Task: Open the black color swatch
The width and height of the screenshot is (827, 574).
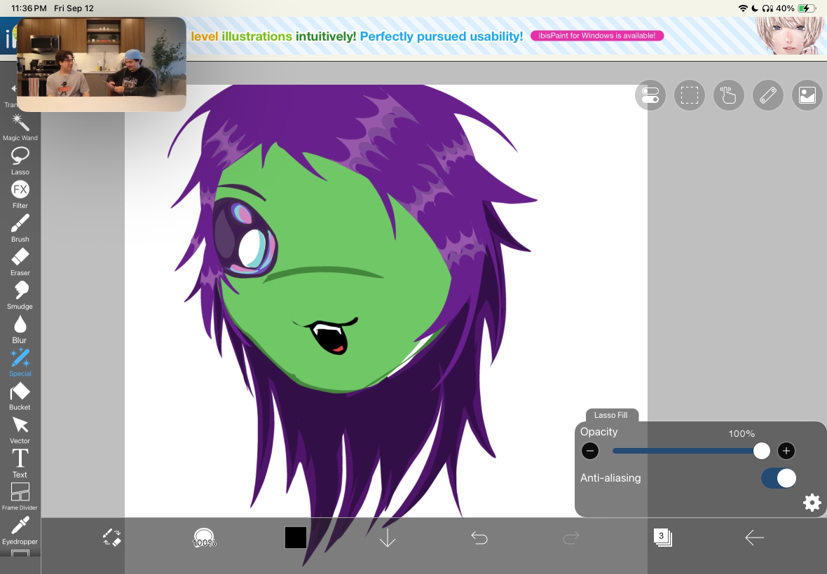Action: (296, 538)
